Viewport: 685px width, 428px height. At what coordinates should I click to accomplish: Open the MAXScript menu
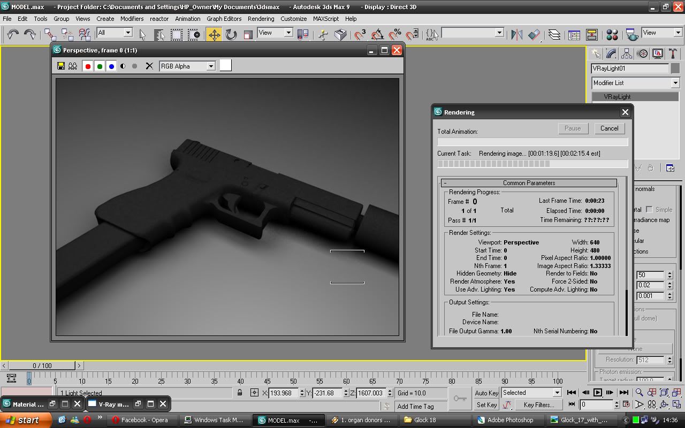326,19
